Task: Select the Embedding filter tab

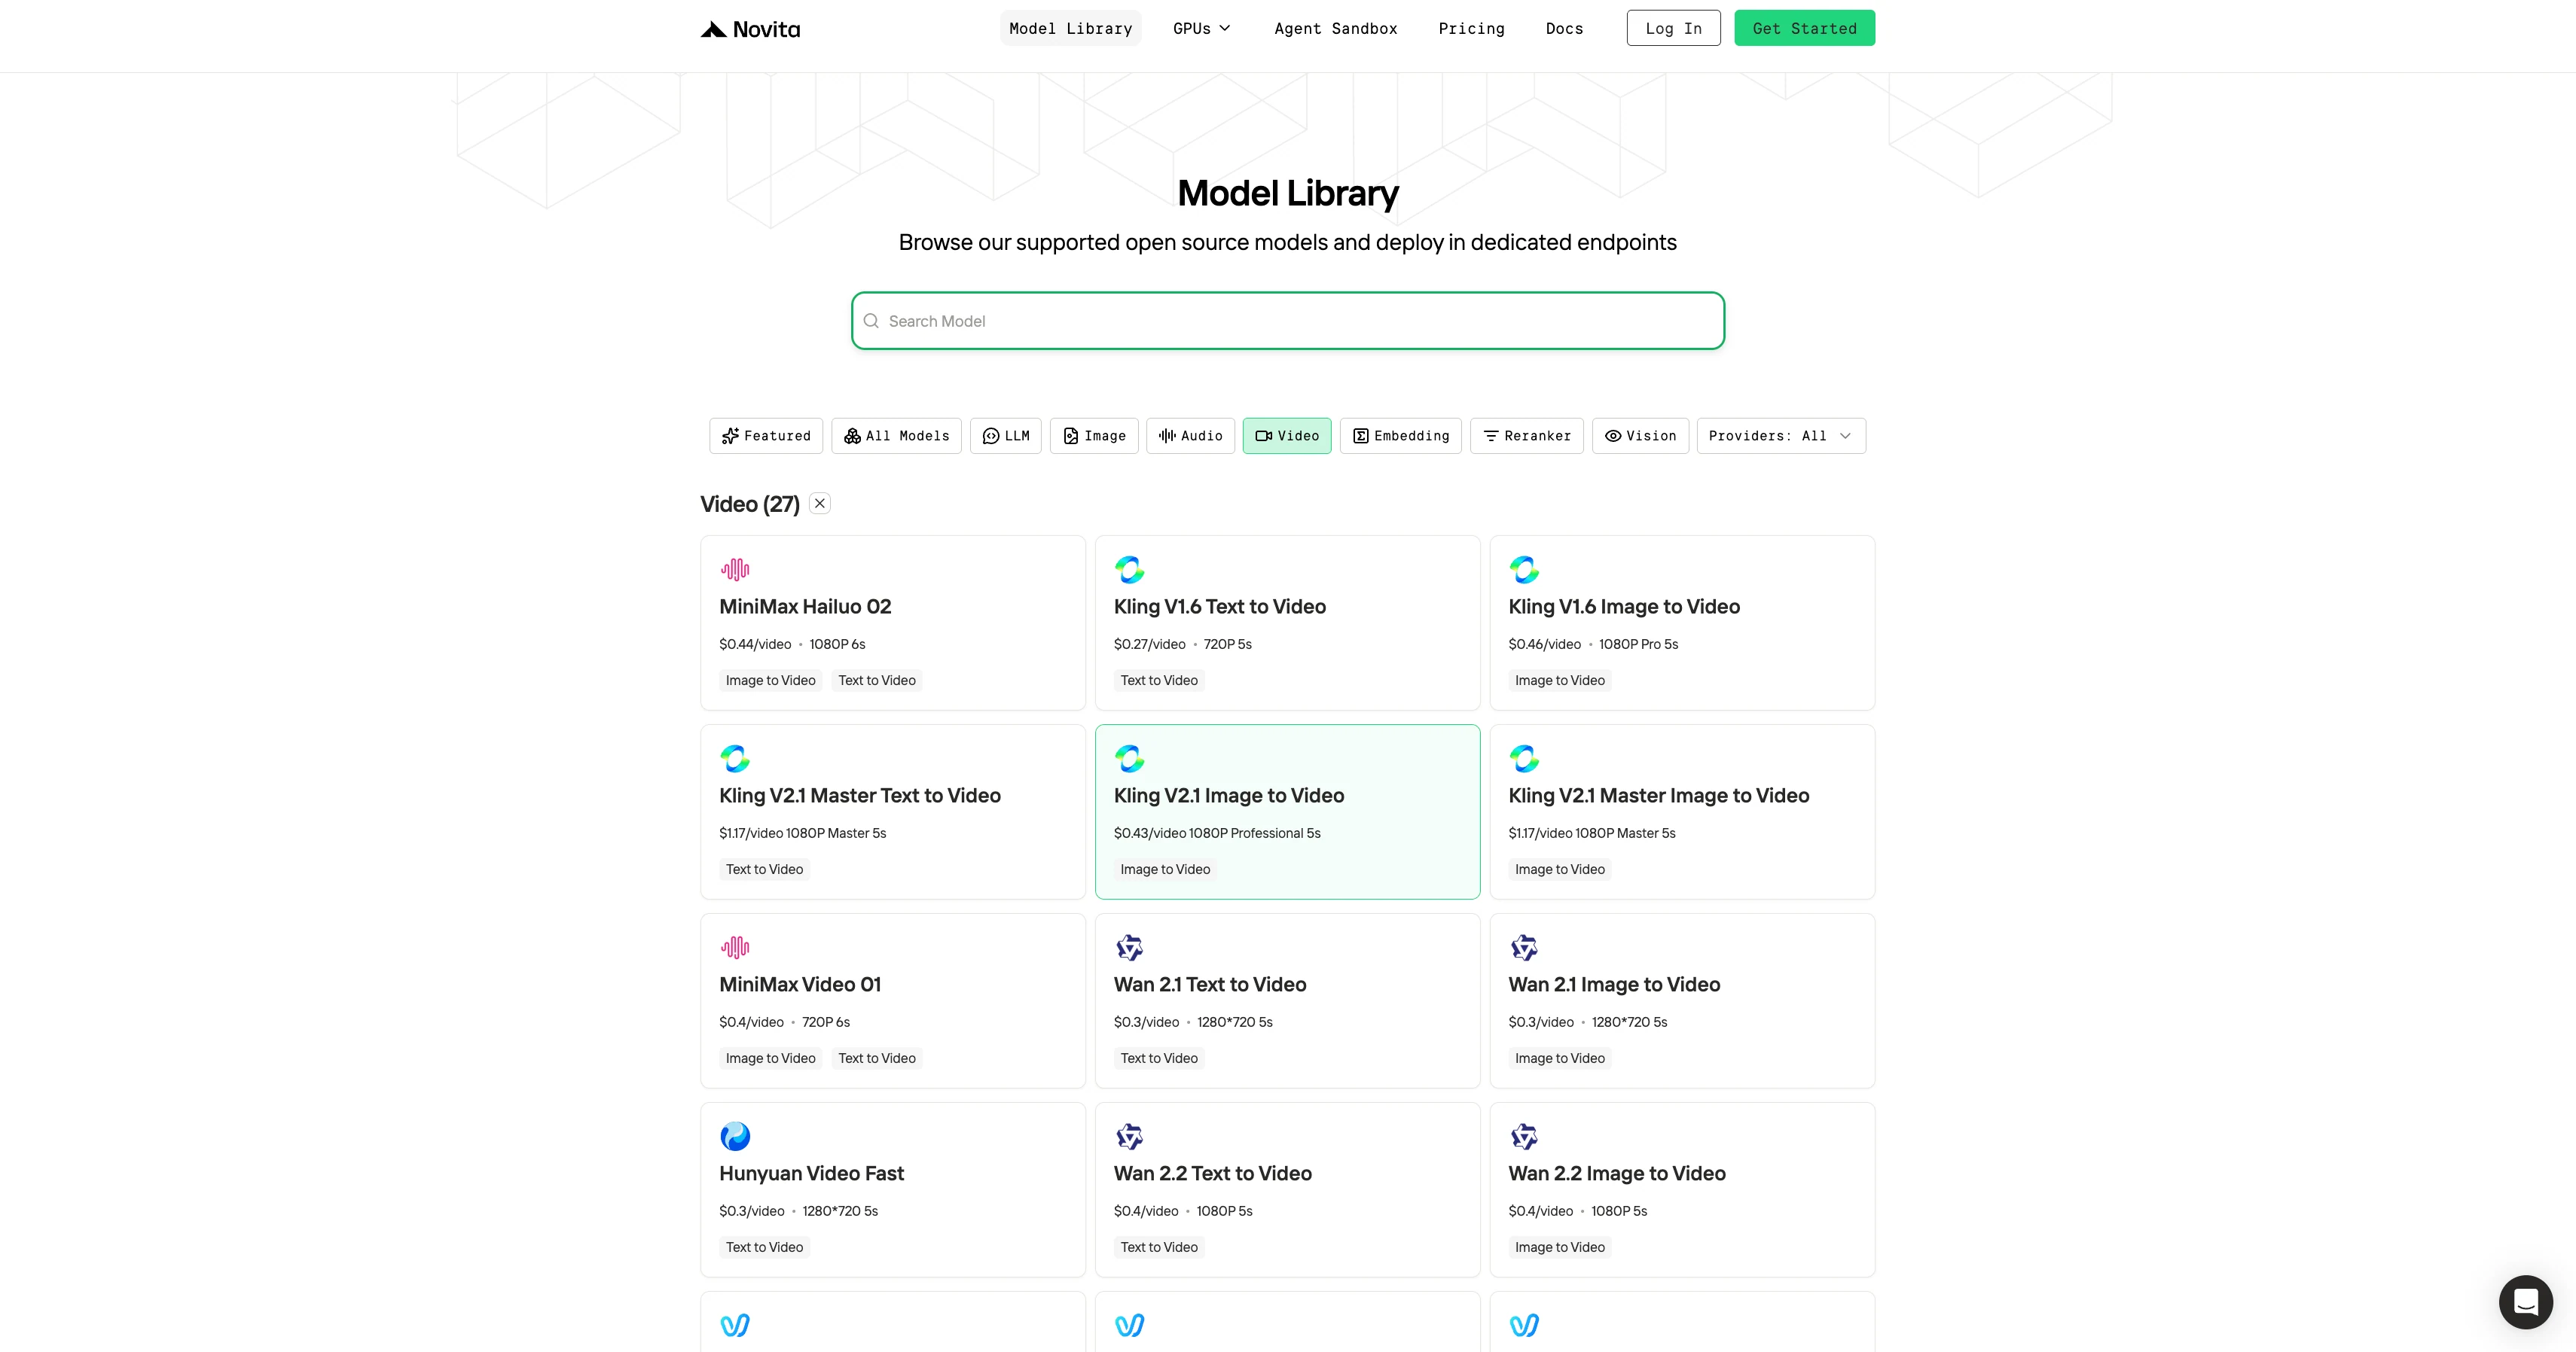Action: pos(1401,436)
